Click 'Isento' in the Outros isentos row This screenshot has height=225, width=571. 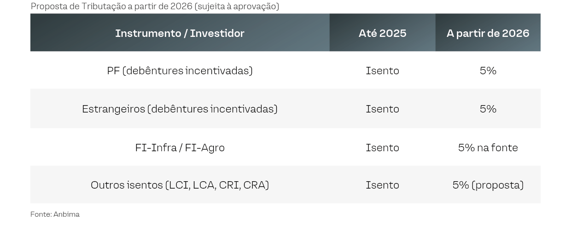382,185
